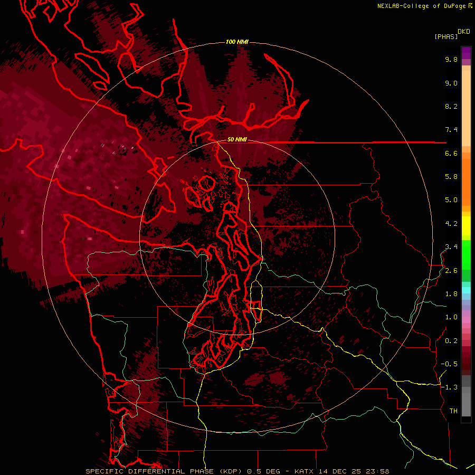Click the [PHAS] legend header text
Screen dimensions: 475x475
pyautogui.click(x=446, y=36)
